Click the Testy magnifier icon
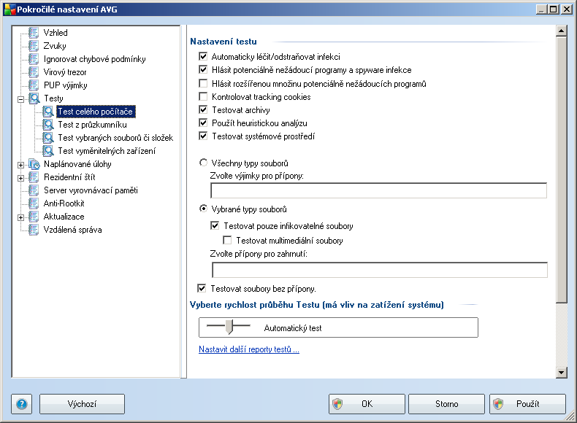 click(x=34, y=98)
